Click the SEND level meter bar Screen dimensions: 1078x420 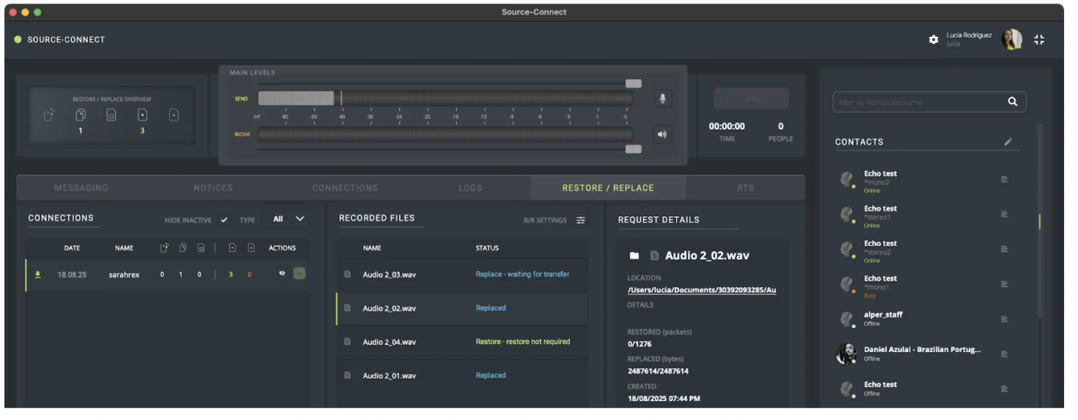click(445, 99)
